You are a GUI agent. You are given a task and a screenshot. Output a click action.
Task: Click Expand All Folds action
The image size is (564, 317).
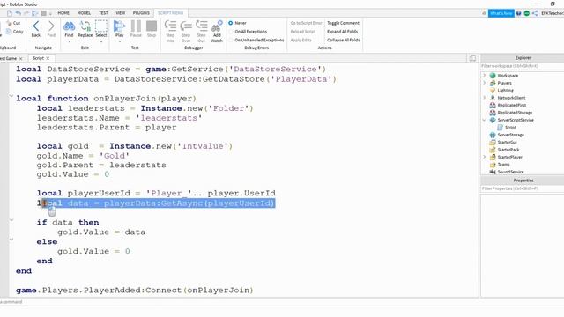[343, 32]
